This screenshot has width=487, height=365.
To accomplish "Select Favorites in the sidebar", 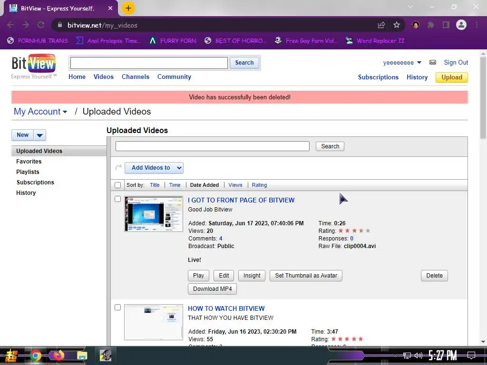I will 29,162.
